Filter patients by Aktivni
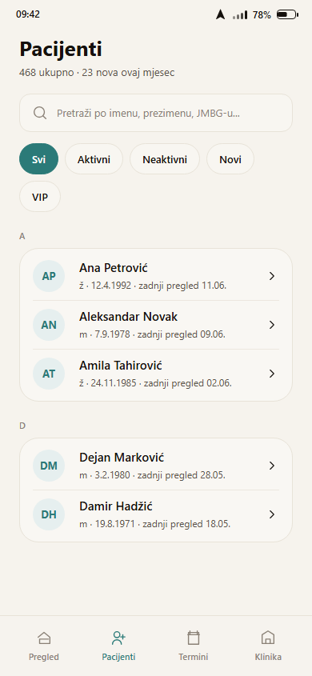Image resolution: width=312 pixels, height=676 pixels. (94, 159)
